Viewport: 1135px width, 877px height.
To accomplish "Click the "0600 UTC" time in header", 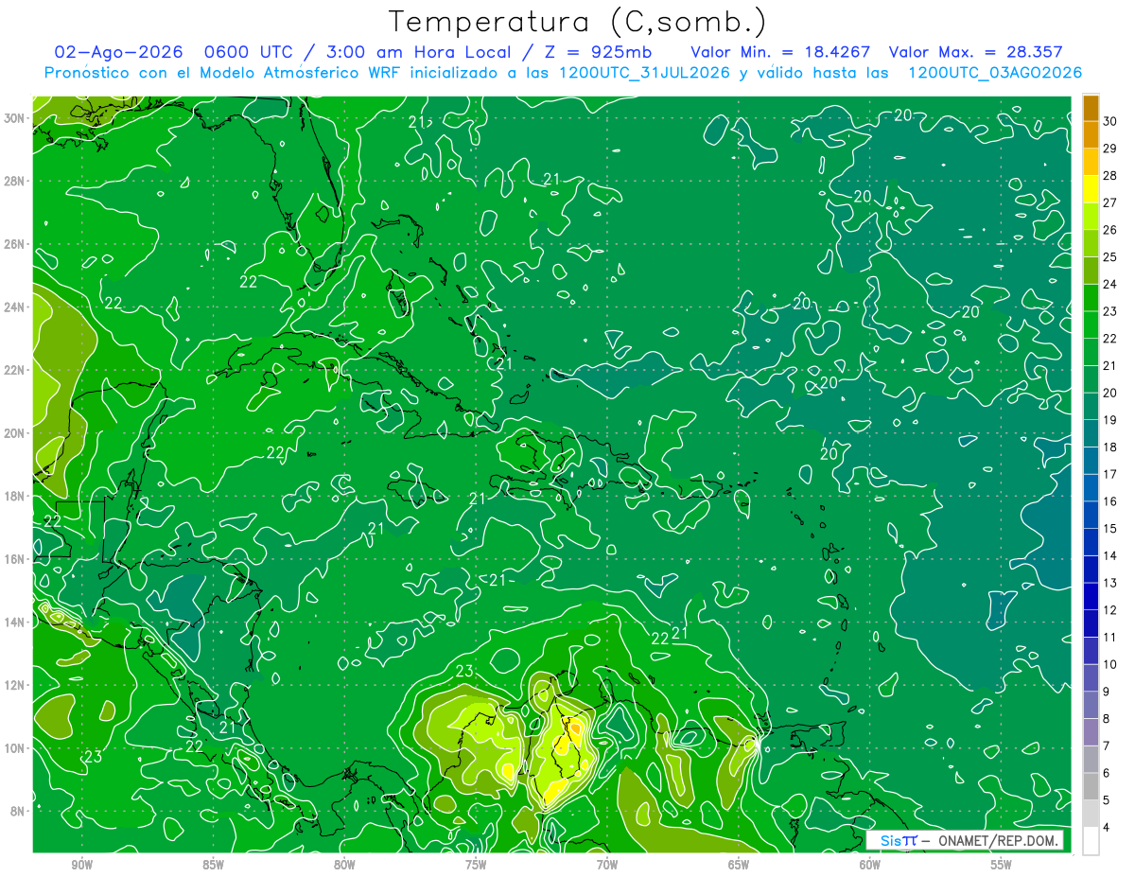I will (x=248, y=52).
